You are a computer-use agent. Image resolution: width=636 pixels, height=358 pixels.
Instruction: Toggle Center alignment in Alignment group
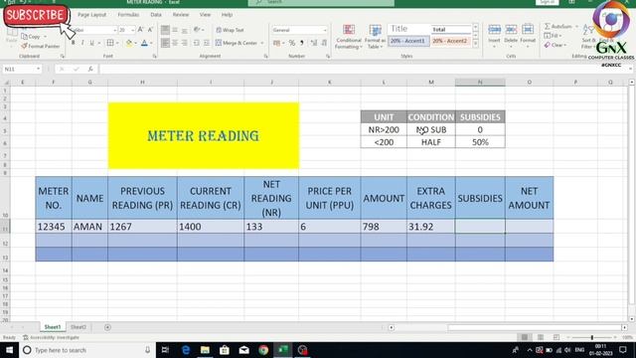(x=175, y=43)
